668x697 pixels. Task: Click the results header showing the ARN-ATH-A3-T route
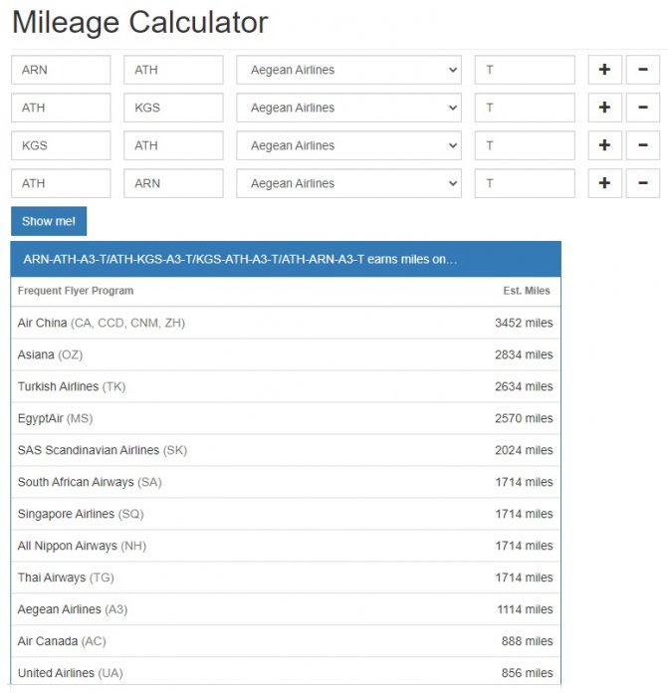pyautogui.click(x=286, y=259)
